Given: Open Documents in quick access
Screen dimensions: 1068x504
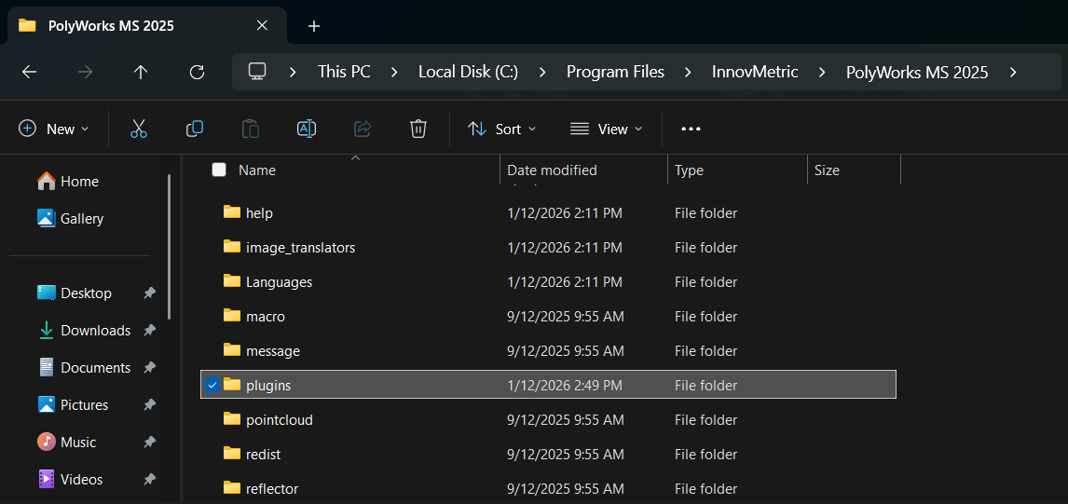Looking at the screenshot, I should [84, 368].
